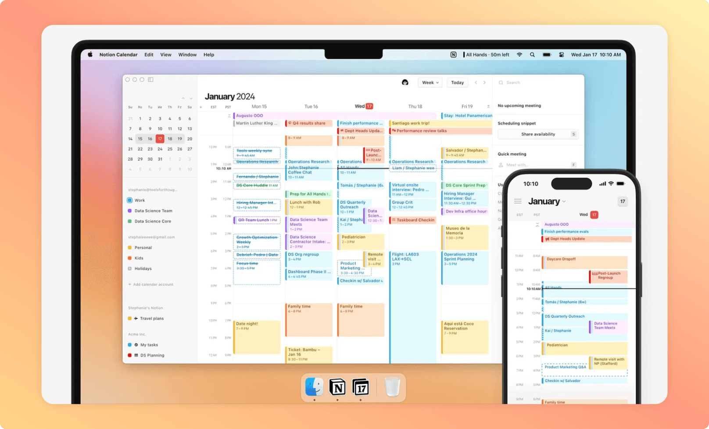
Task: Open the View menu
Action: click(166, 55)
